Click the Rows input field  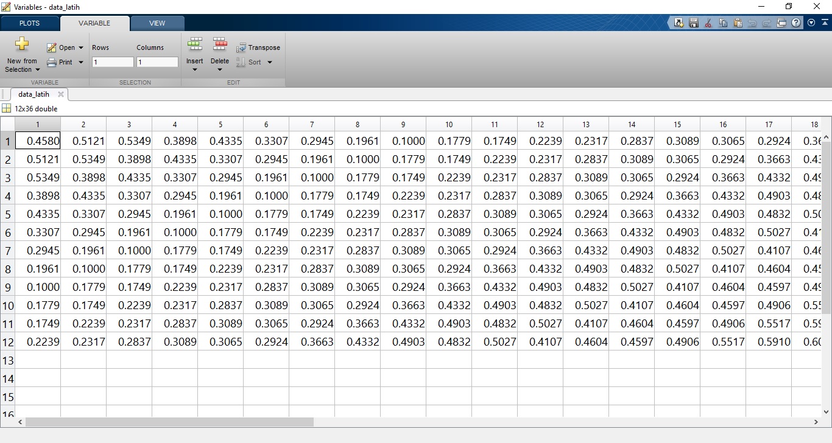point(113,62)
